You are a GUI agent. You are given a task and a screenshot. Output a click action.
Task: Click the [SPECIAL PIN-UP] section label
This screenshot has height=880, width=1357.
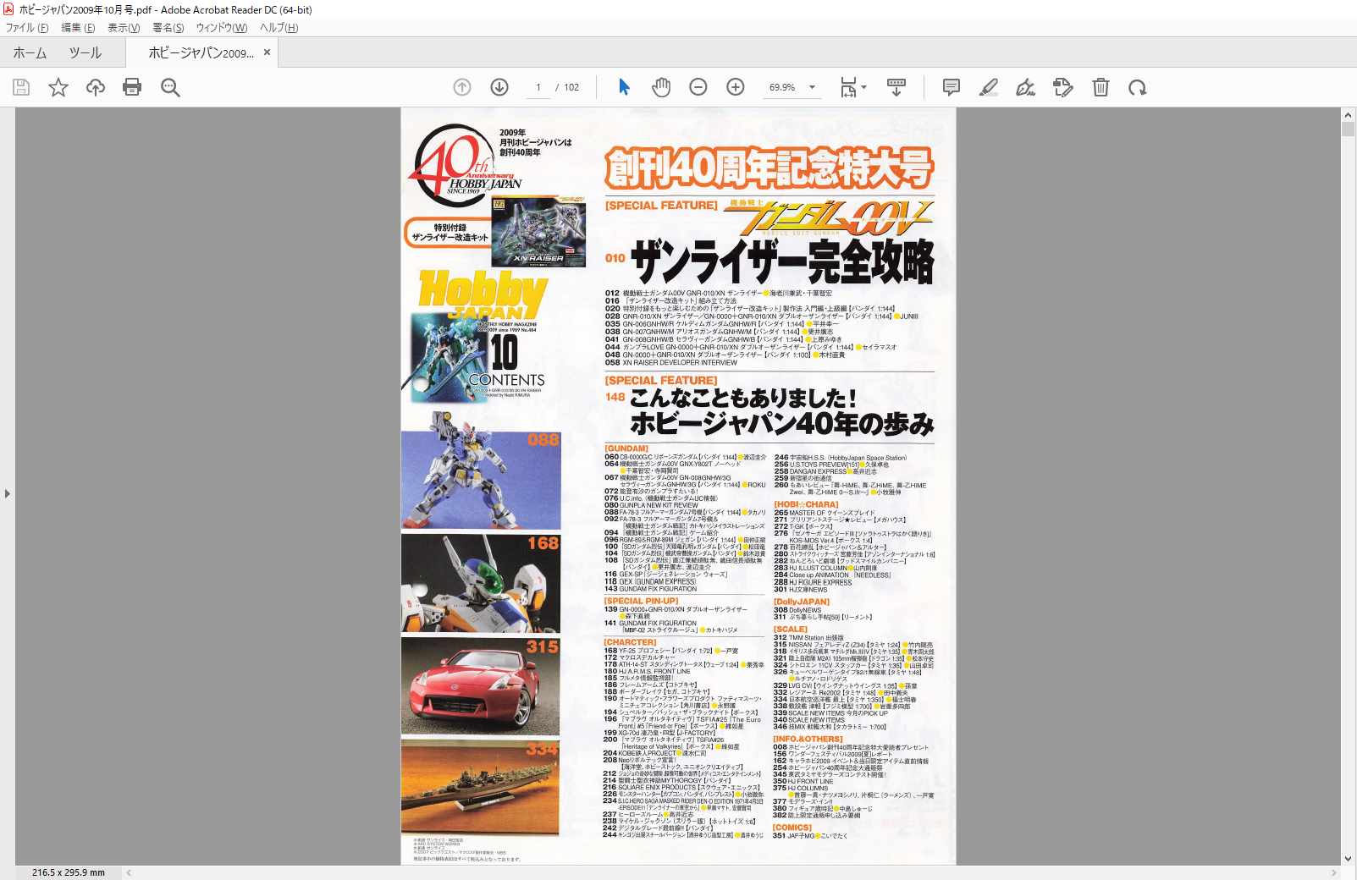click(641, 601)
